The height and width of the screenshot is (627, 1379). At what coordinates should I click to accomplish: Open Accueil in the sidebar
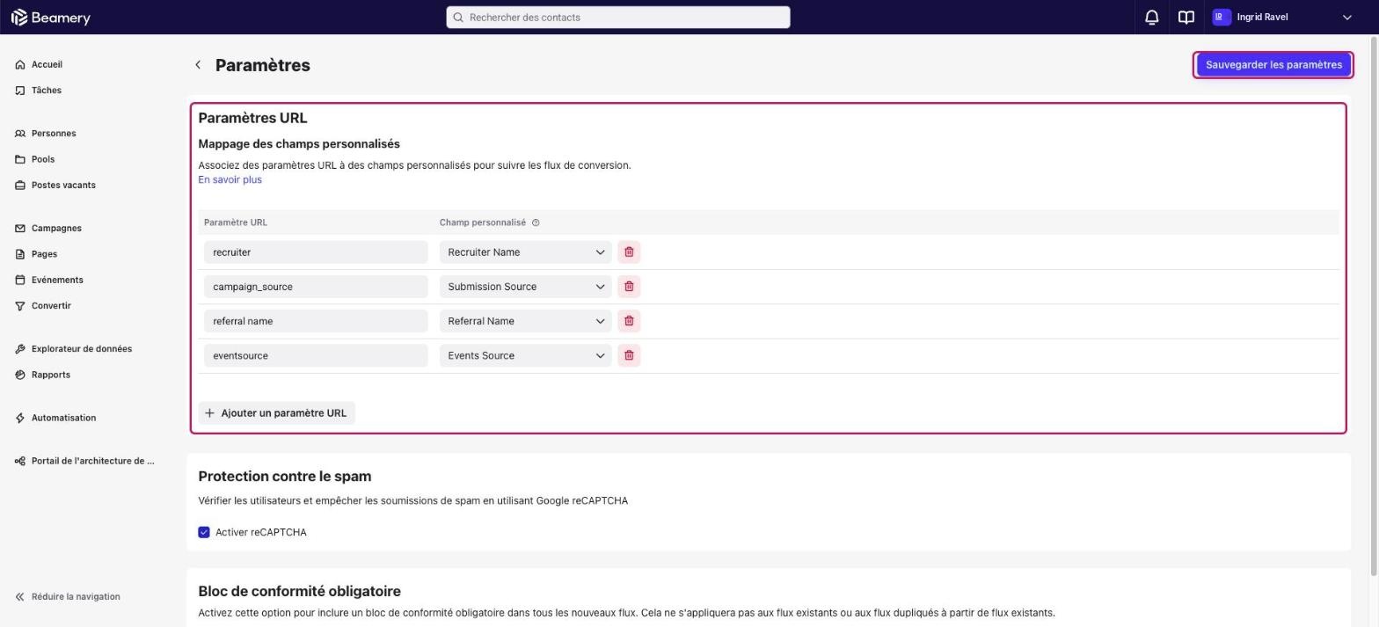coord(47,65)
